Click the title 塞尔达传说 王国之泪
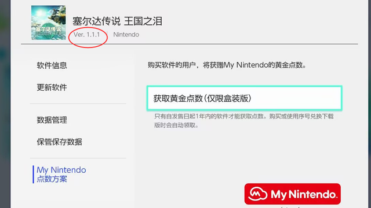This screenshot has width=371, height=208. (117, 21)
